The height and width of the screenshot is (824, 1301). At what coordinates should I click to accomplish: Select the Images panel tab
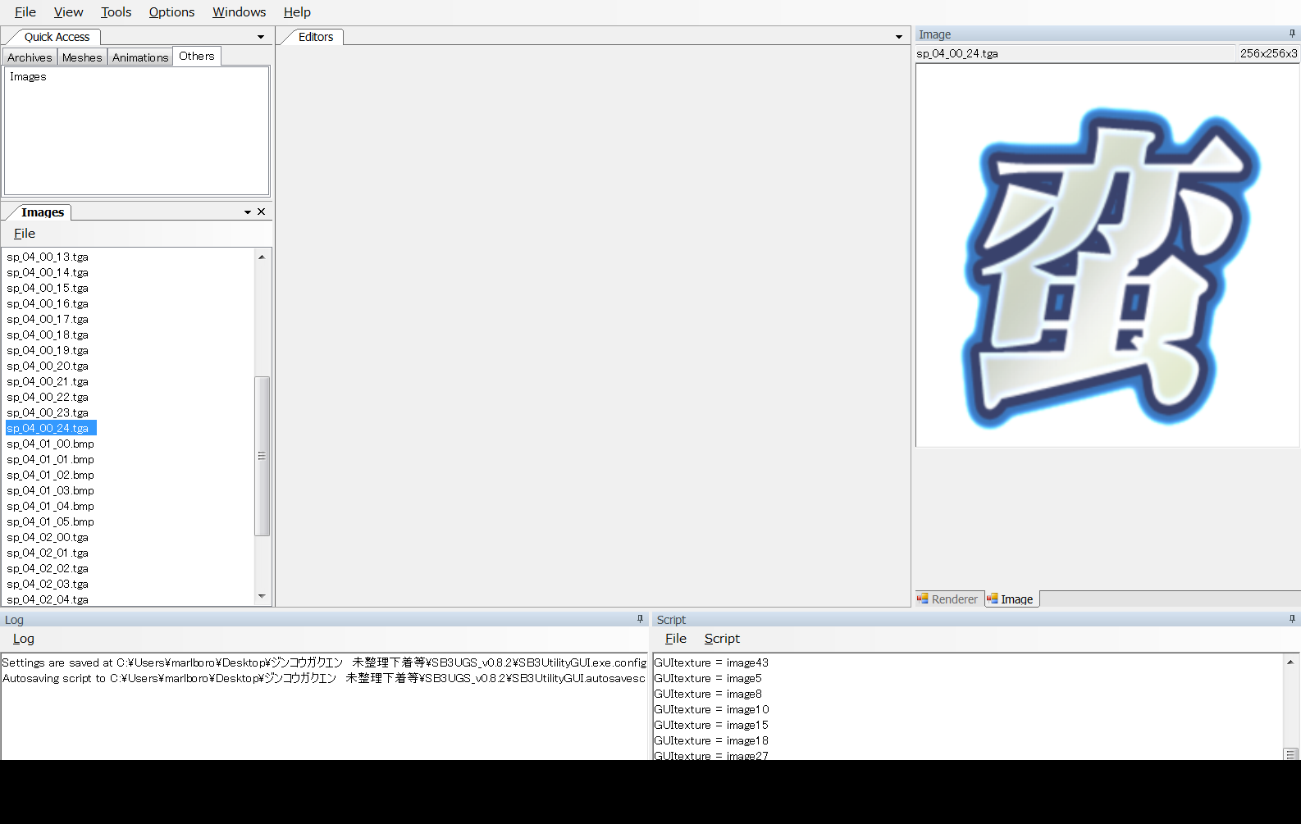click(43, 212)
